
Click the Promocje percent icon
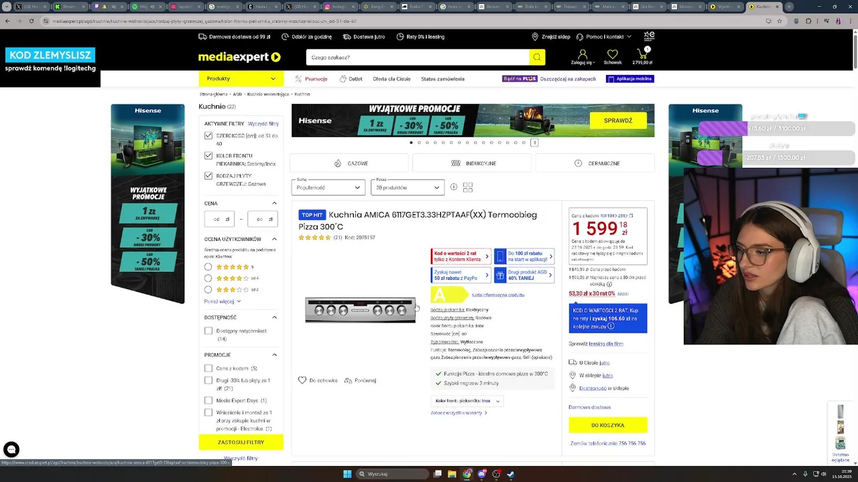click(298, 78)
